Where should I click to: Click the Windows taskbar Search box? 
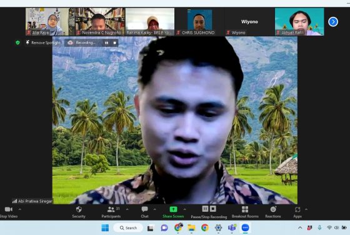[x=128, y=227]
